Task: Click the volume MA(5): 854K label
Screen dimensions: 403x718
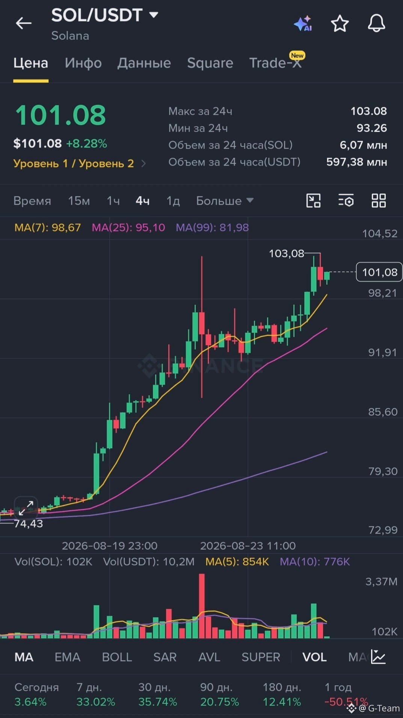Action: 237,561
